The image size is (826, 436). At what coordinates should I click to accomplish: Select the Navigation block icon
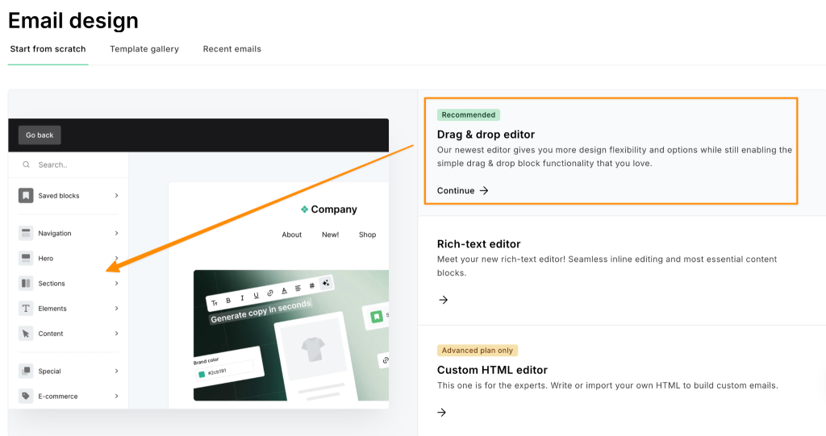(26, 234)
